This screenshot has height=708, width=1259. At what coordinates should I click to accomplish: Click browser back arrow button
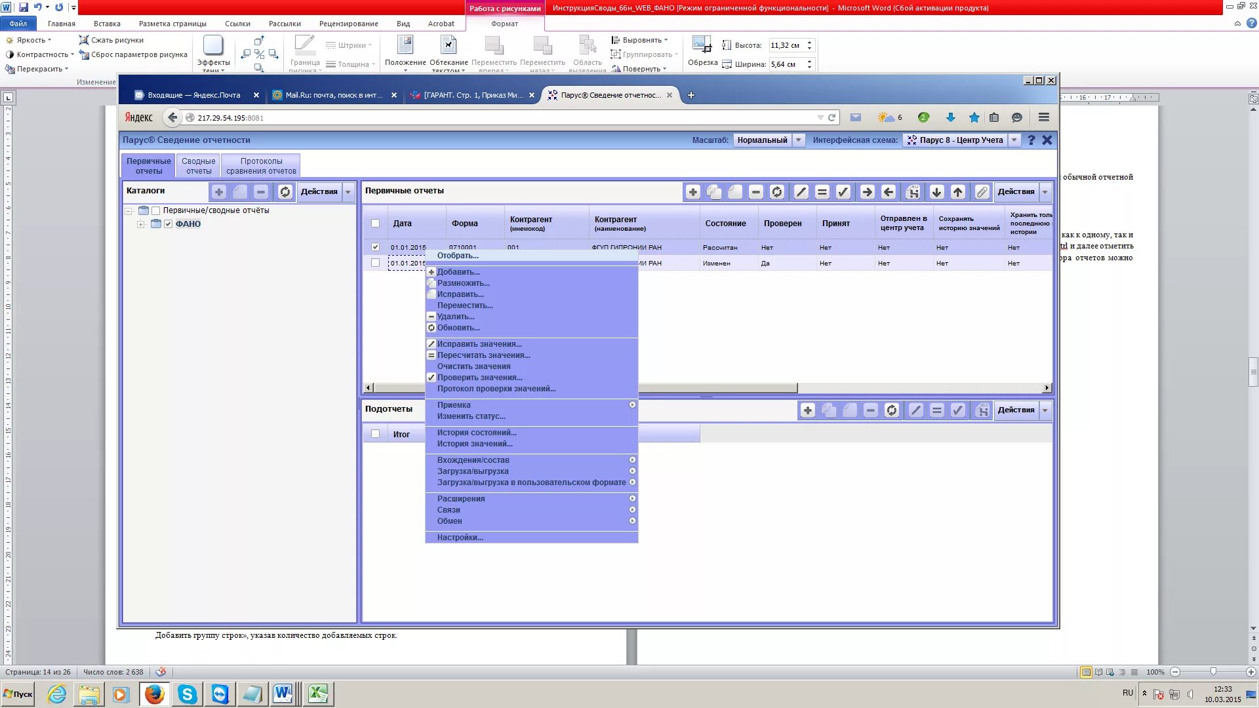[x=172, y=117]
